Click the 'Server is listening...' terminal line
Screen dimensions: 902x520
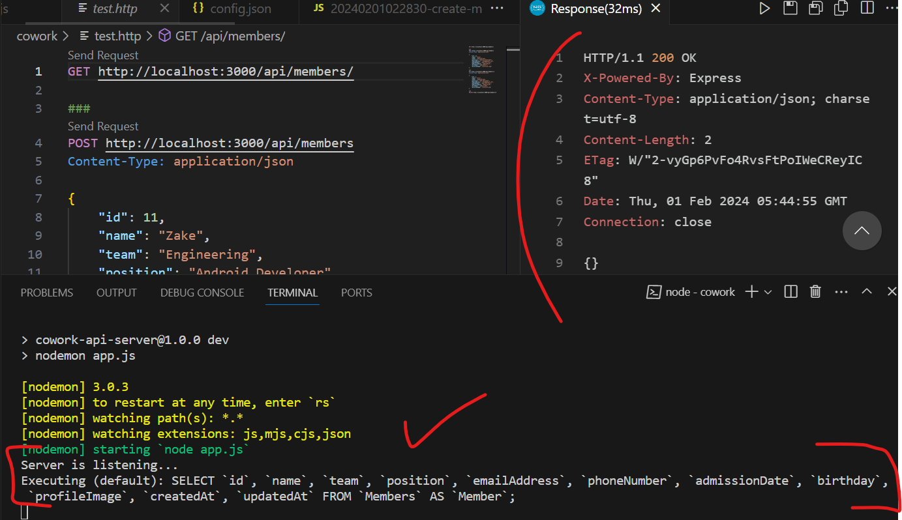click(99, 465)
